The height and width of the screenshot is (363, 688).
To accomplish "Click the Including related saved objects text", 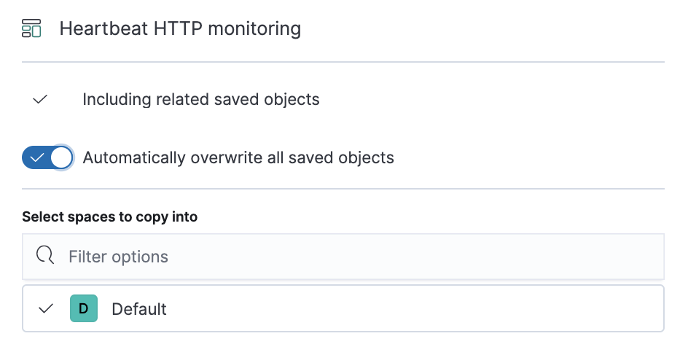I will (x=201, y=100).
